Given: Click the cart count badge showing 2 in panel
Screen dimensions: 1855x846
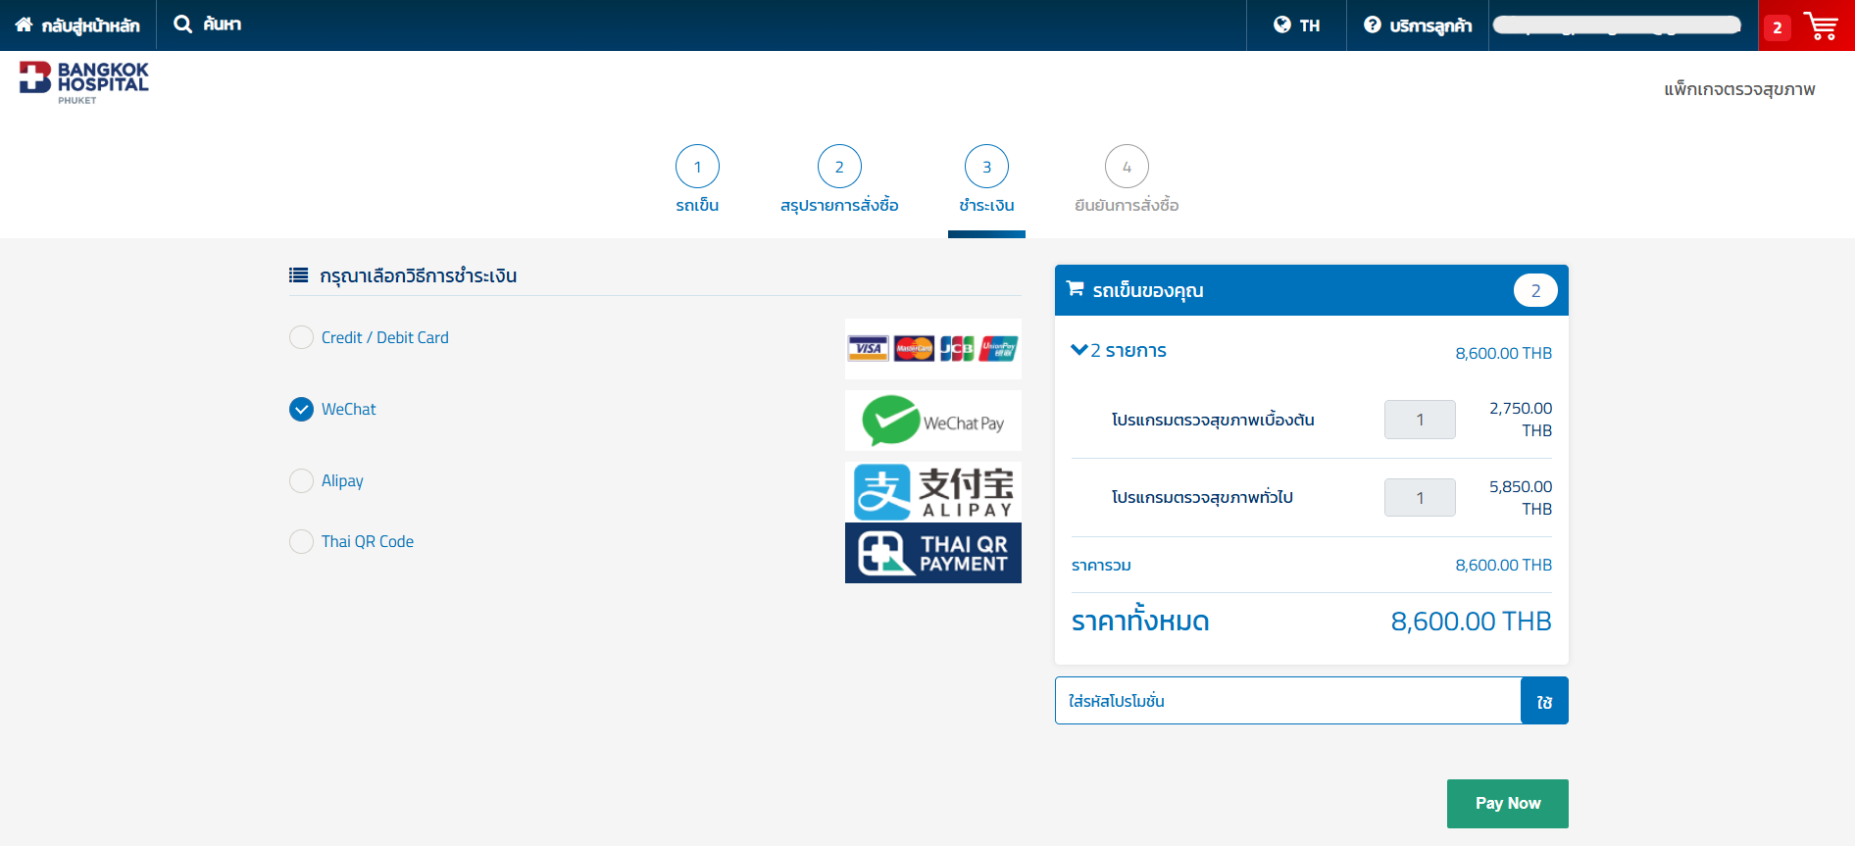Looking at the screenshot, I should tap(1535, 290).
